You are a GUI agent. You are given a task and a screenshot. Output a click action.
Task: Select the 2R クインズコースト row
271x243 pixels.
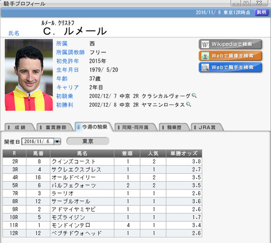[x=102, y=161]
